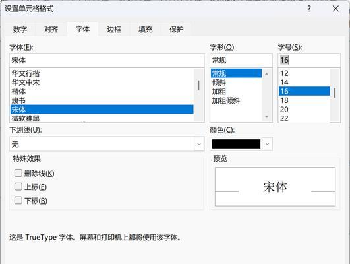Open the 边框 tab
Screen dimensions: 350x264
coord(114,29)
